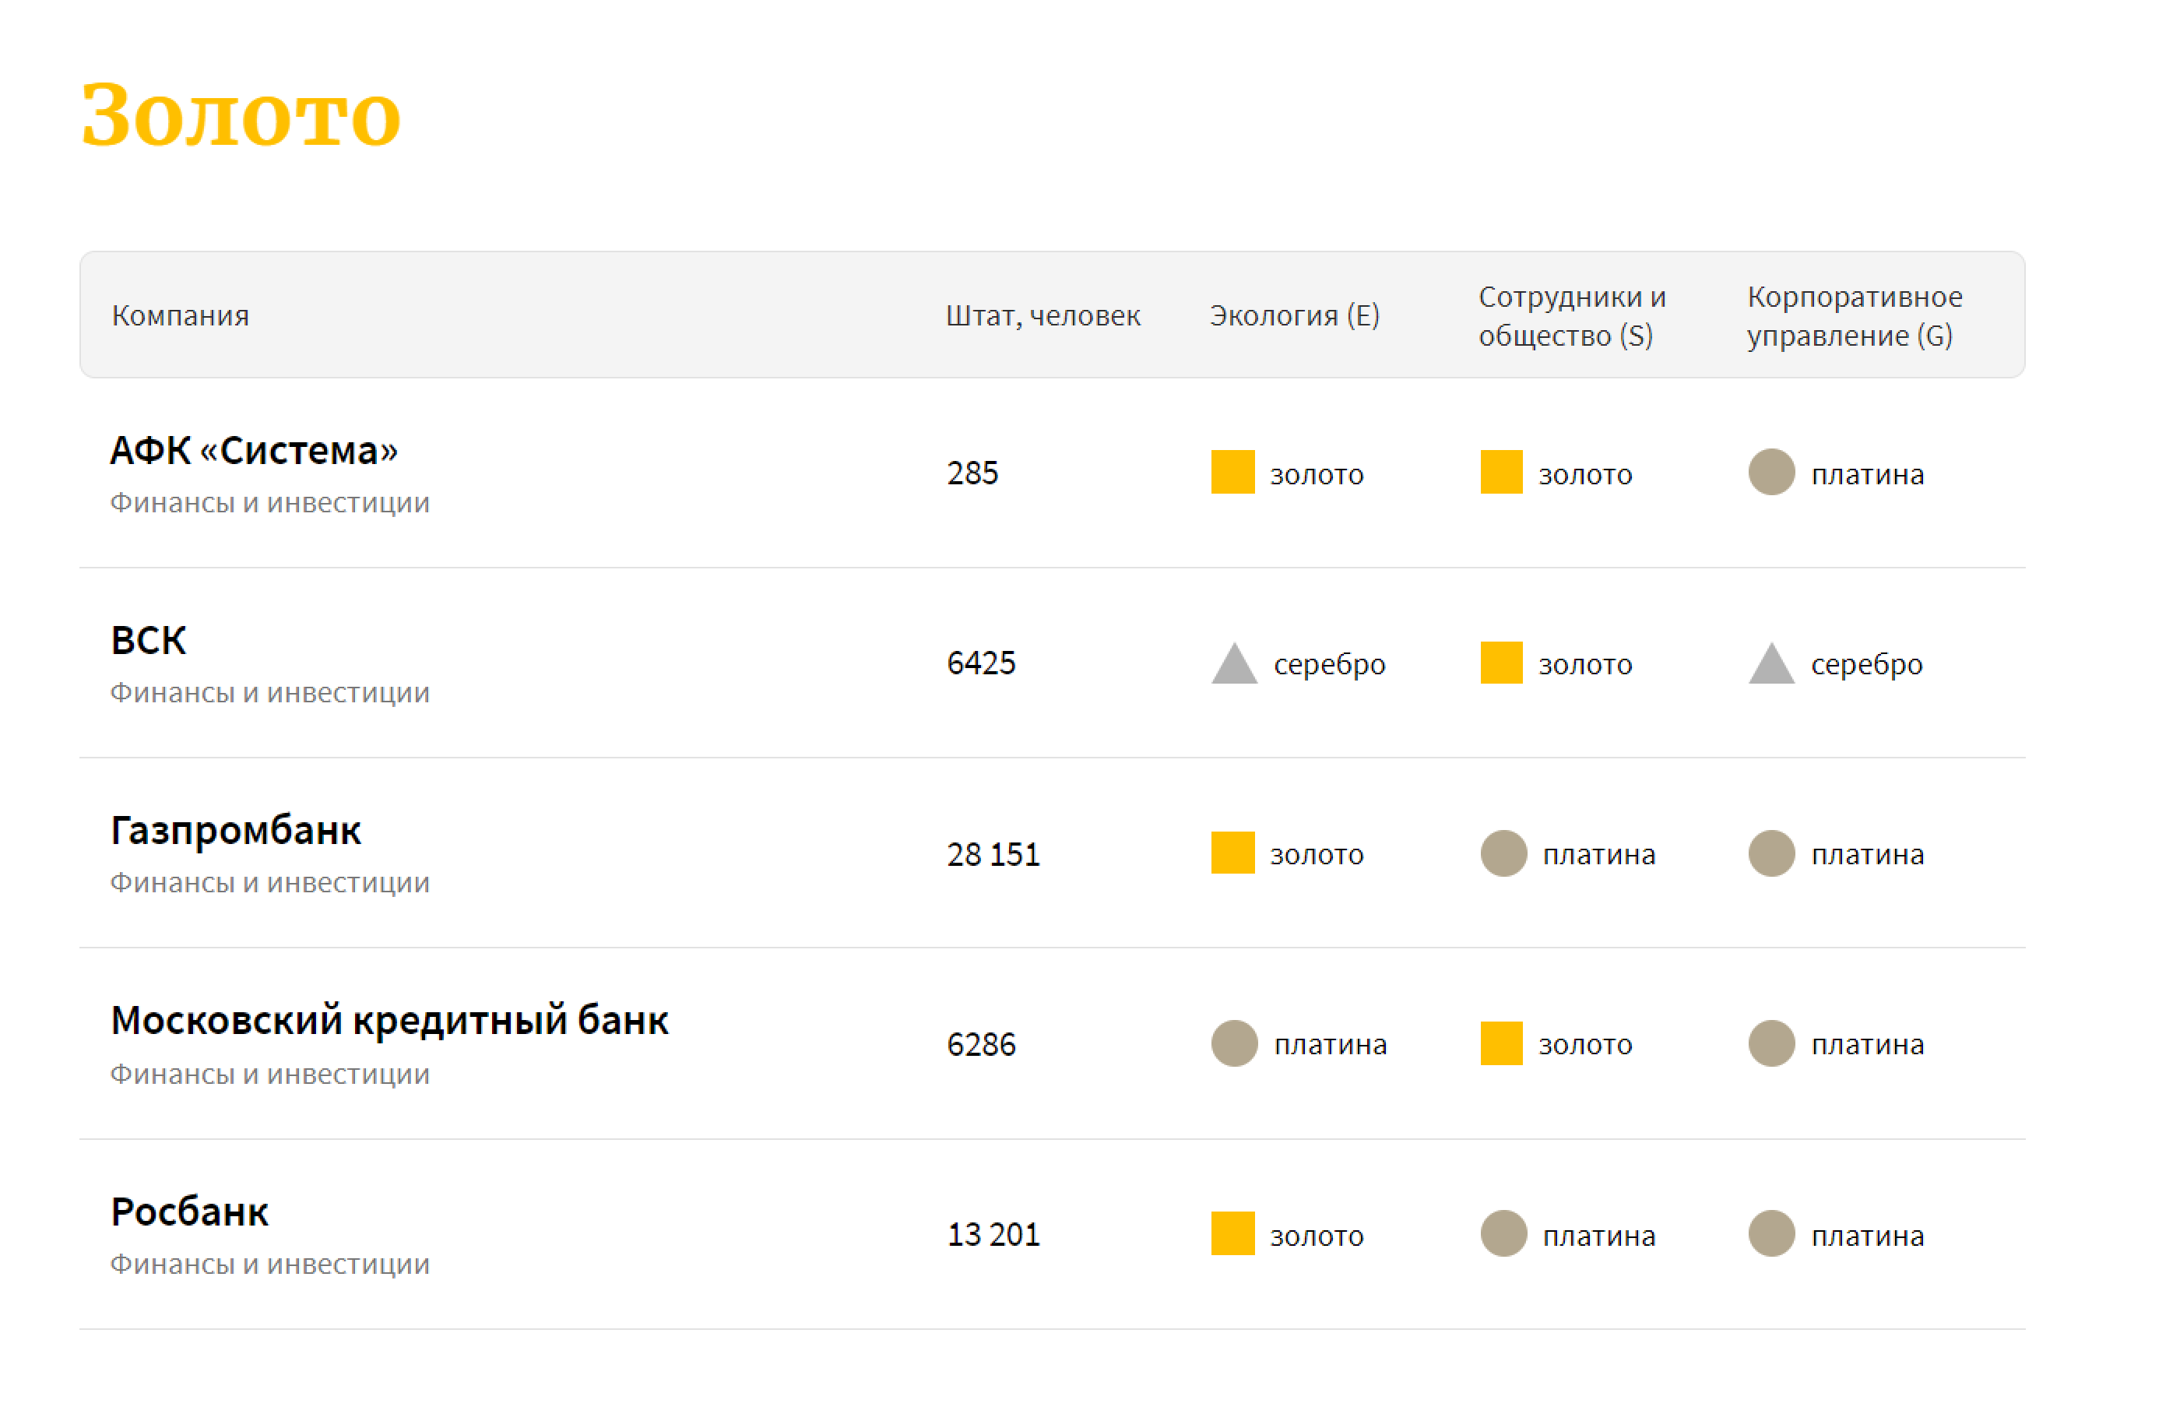Select the Московский кредитный банк name
The height and width of the screenshot is (1428, 2180).
(x=389, y=1021)
